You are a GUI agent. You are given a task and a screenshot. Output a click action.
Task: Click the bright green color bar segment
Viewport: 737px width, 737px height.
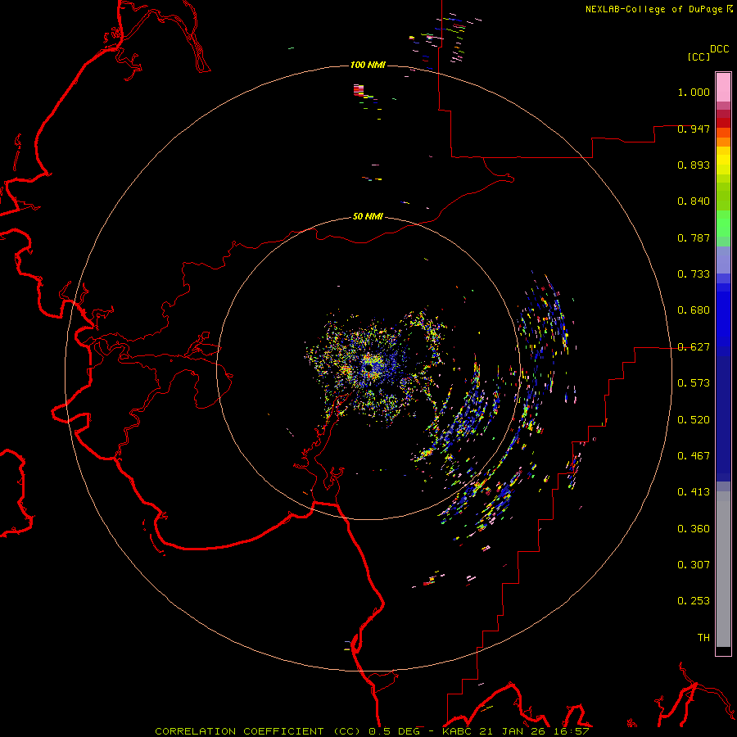pos(723,224)
